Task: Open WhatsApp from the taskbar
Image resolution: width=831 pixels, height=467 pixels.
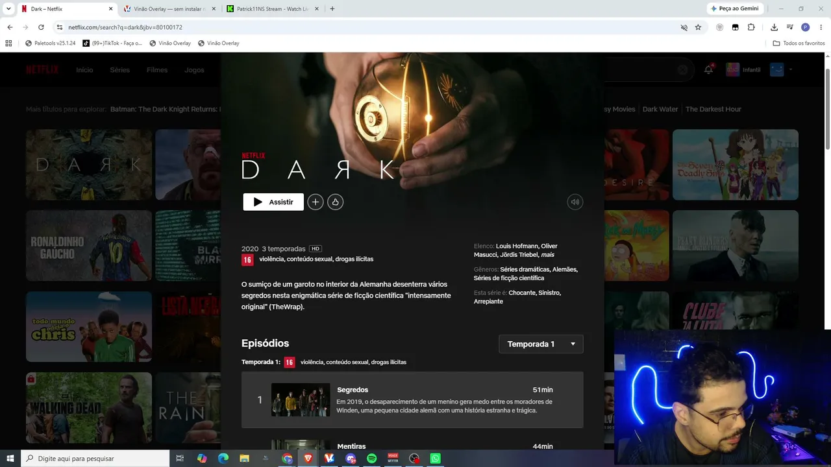Action: (436, 459)
